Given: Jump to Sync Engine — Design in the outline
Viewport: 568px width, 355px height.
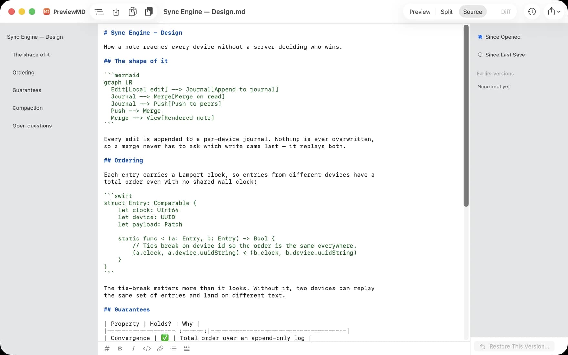Looking at the screenshot, I should 35,37.
